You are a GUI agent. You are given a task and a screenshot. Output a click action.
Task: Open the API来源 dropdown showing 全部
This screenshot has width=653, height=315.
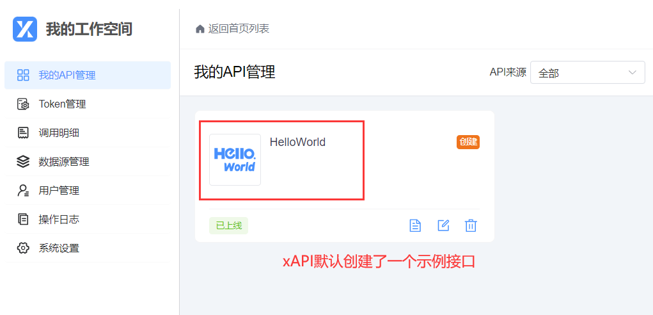click(587, 72)
